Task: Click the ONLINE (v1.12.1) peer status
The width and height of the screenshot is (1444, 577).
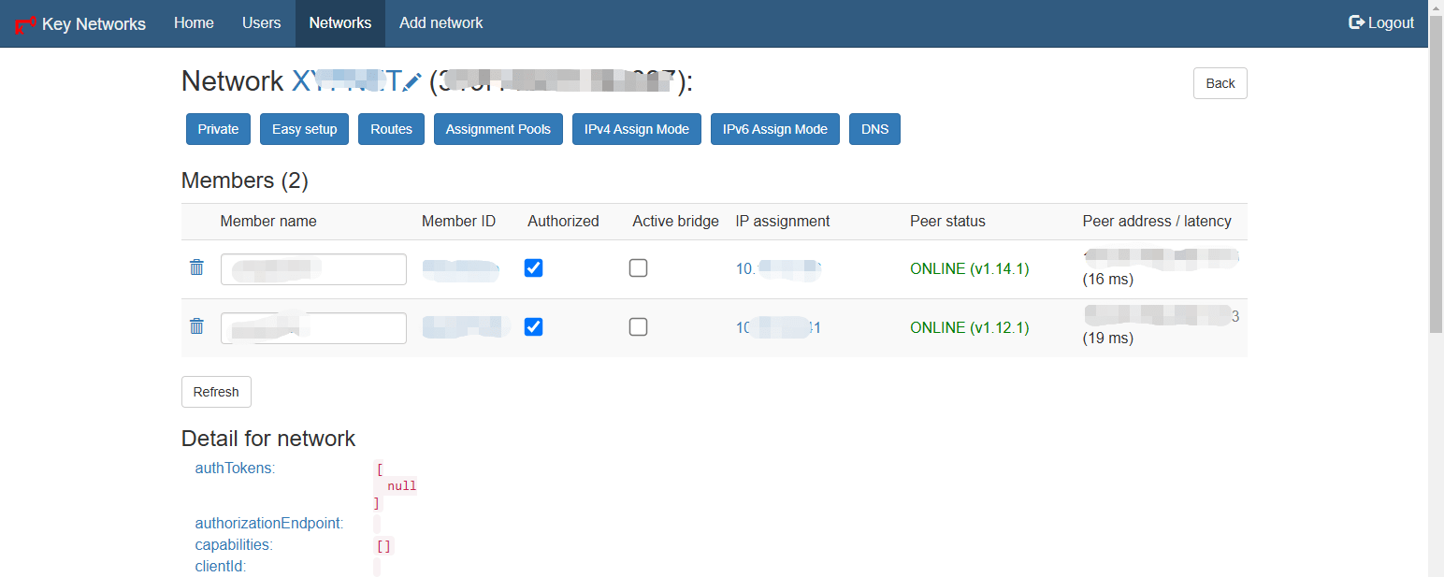Action: 969,328
